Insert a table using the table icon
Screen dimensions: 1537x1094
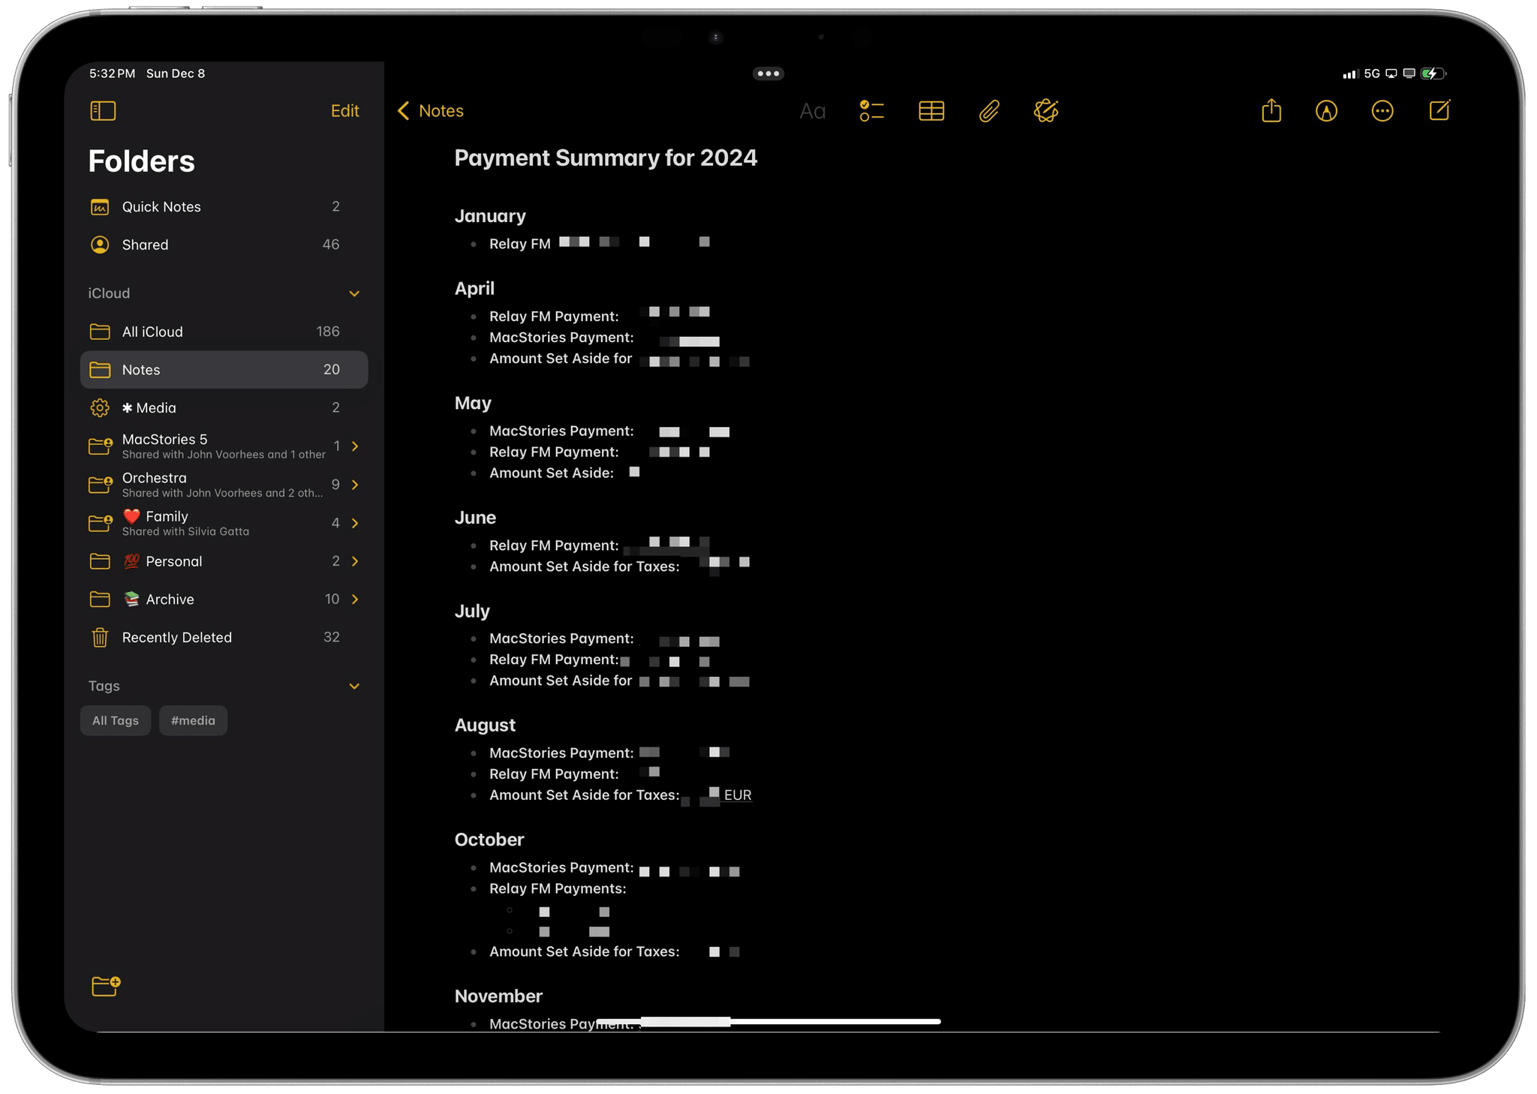pos(931,111)
